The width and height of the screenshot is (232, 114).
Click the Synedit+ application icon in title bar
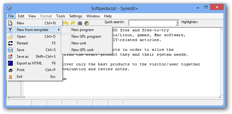[9, 8]
